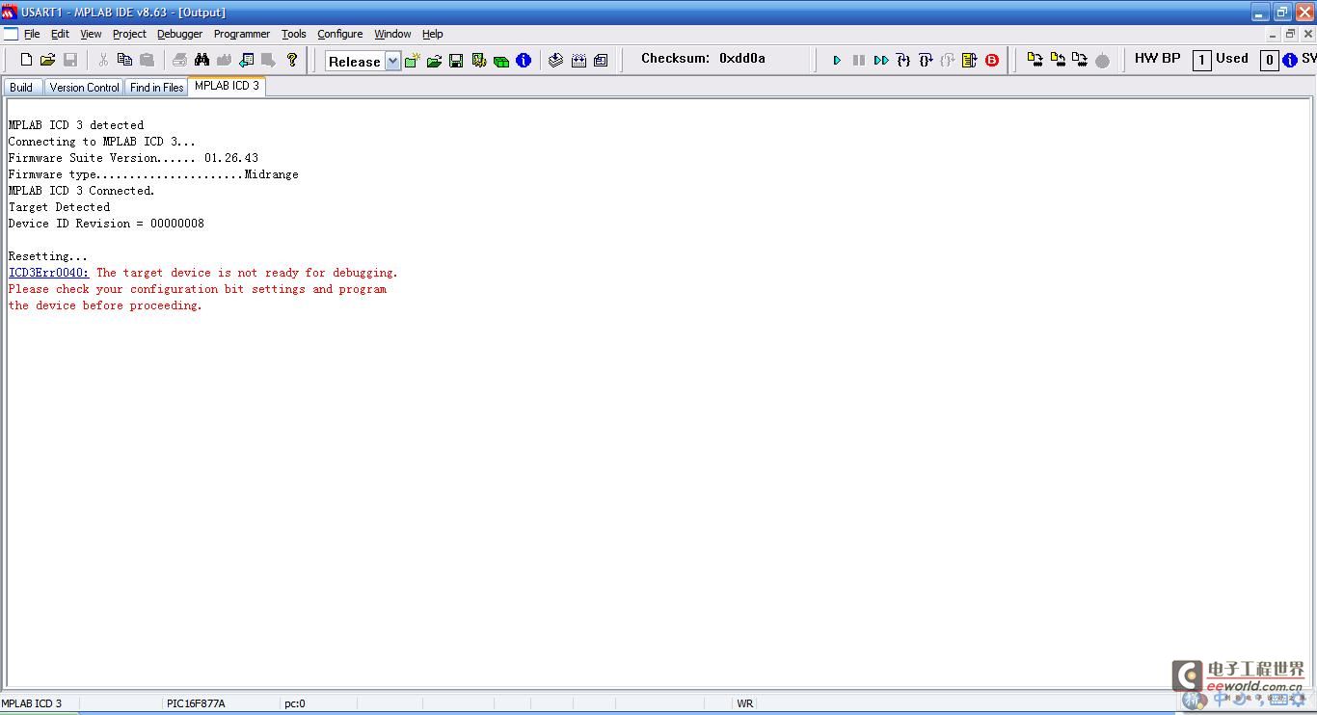Copy the selection with the Copy icon
The height and width of the screenshot is (715, 1317).
coord(124,60)
